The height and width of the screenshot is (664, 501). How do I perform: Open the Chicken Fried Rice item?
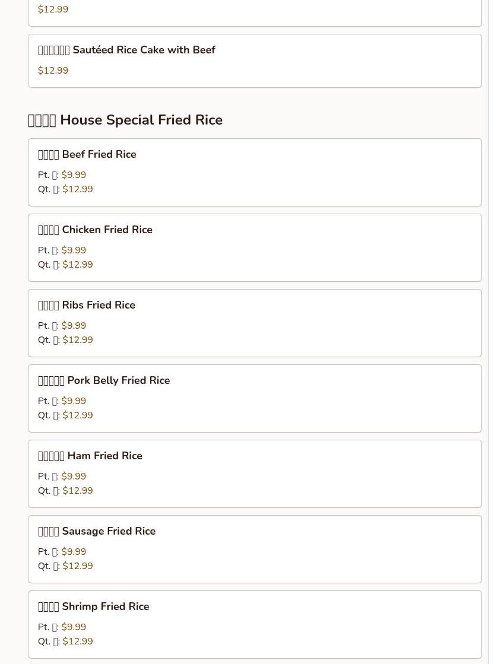(x=95, y=230)
